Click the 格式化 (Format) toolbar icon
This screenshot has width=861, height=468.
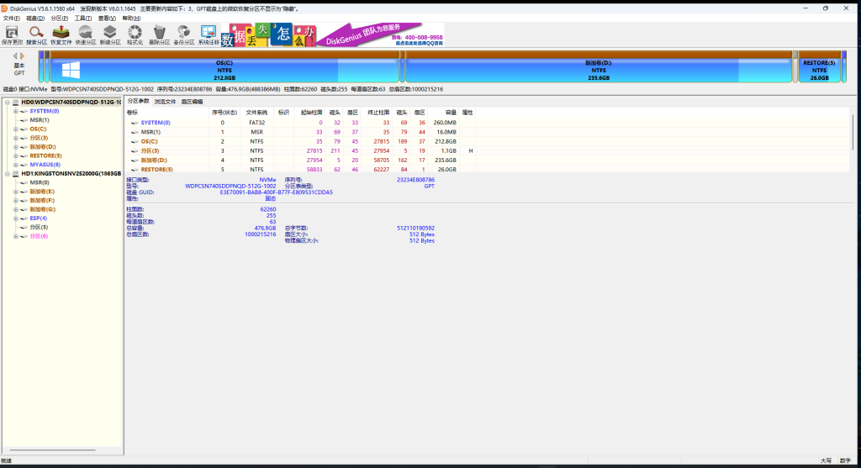135,34
